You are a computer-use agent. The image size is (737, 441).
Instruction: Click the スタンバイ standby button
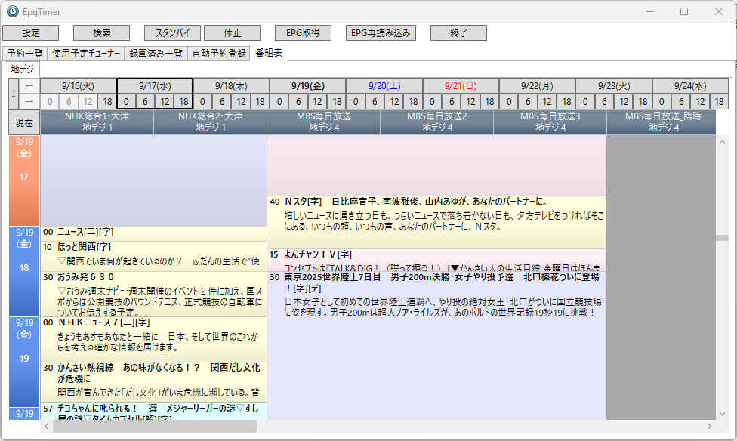point(172,33)
